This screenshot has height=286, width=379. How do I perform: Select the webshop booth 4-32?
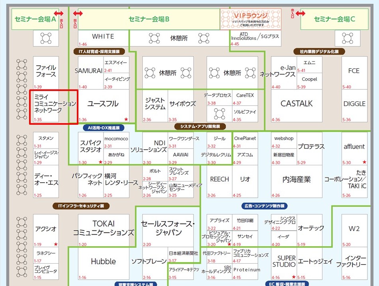283,140
